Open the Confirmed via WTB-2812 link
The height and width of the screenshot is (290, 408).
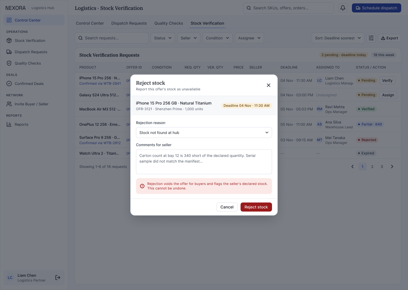point(100,143)
